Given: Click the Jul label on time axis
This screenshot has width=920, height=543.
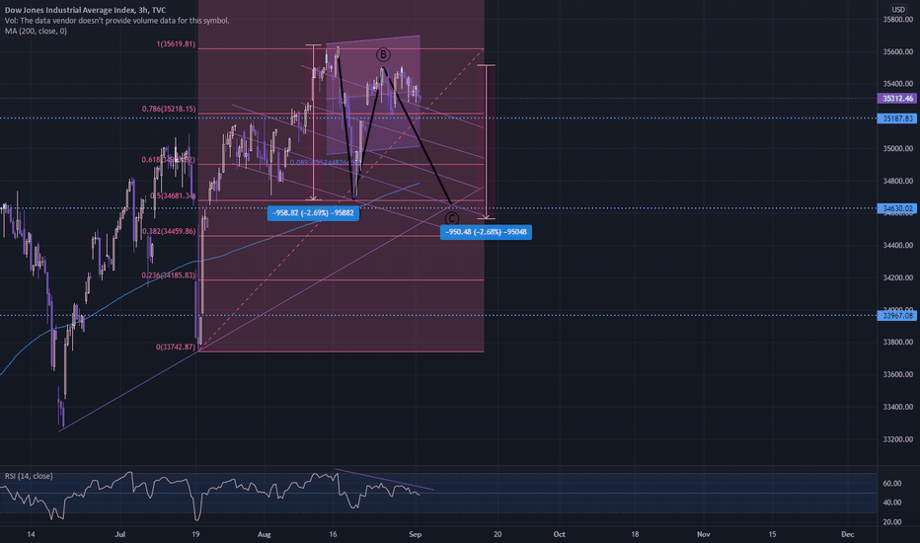Looking at the screenshot, I should click(120, 535).
